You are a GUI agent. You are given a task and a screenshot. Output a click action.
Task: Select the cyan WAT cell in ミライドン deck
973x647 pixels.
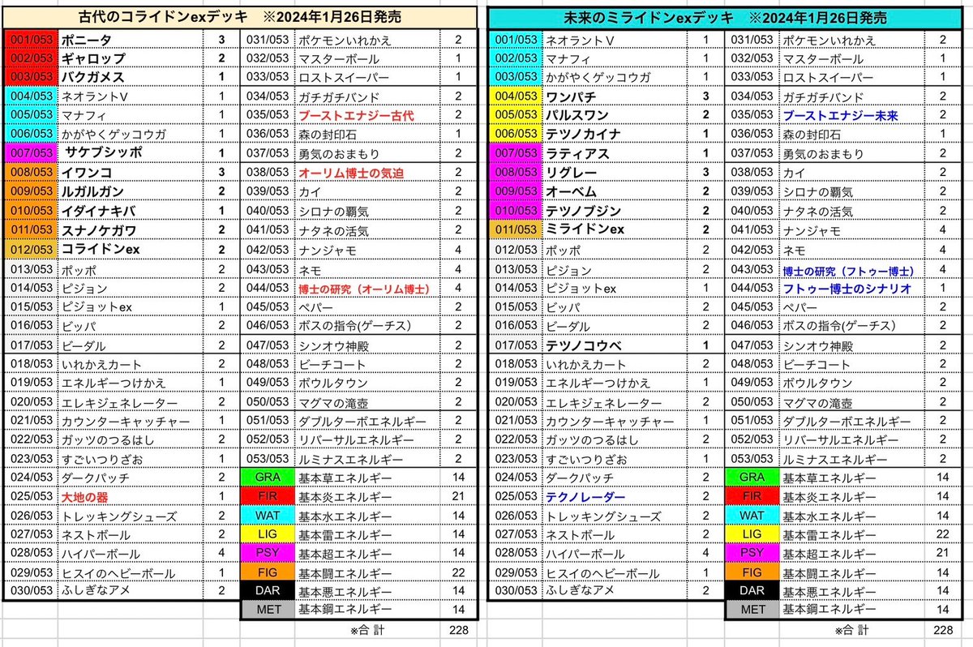pyautogui.click(x=752, y=516)
